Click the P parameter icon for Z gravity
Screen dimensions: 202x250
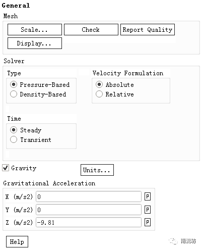pos(148,222)
